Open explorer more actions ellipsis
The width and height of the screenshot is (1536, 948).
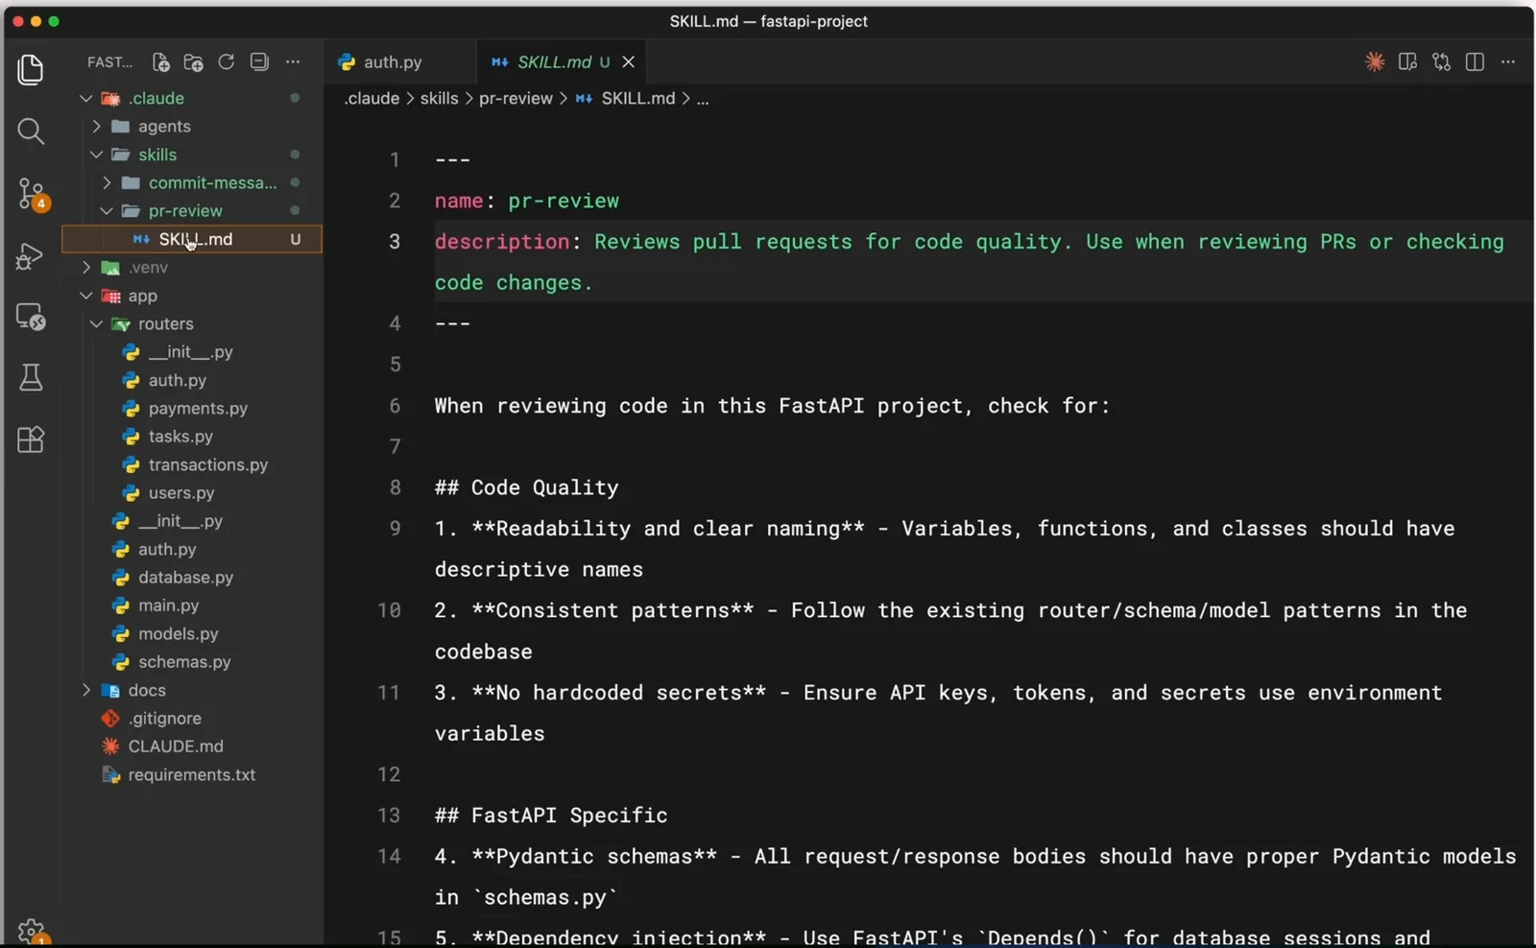pyautogui.click(x=293, y=61)
